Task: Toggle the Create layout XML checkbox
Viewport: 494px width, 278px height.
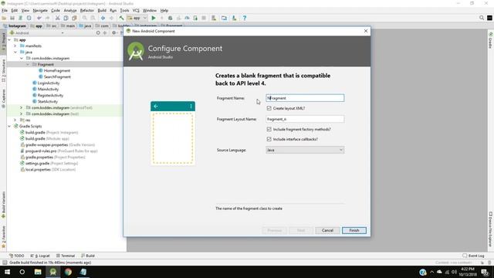Action: coord(269,108)
